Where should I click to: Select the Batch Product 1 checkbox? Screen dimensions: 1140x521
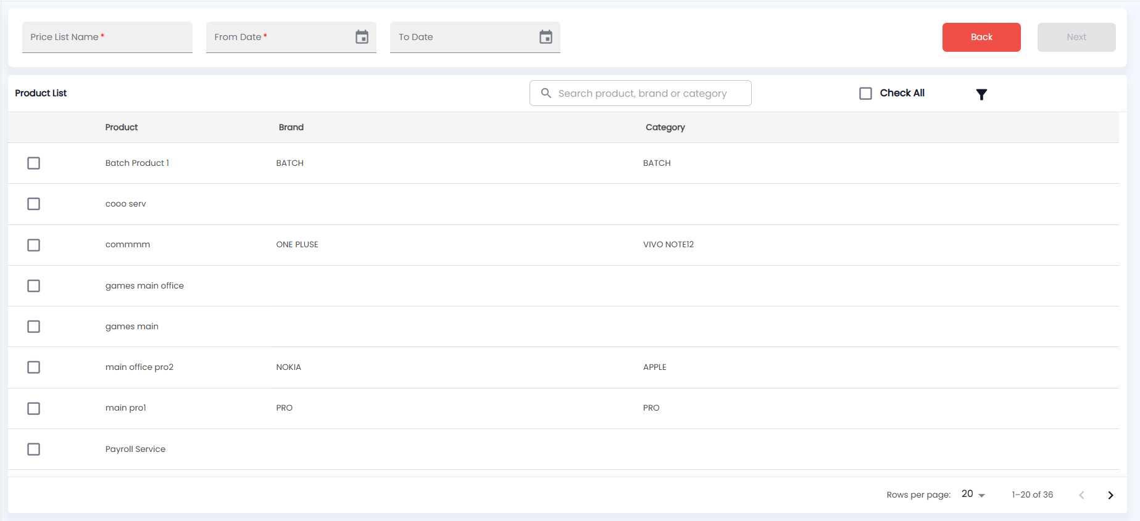pyautogui.click(x=34, y=163)
